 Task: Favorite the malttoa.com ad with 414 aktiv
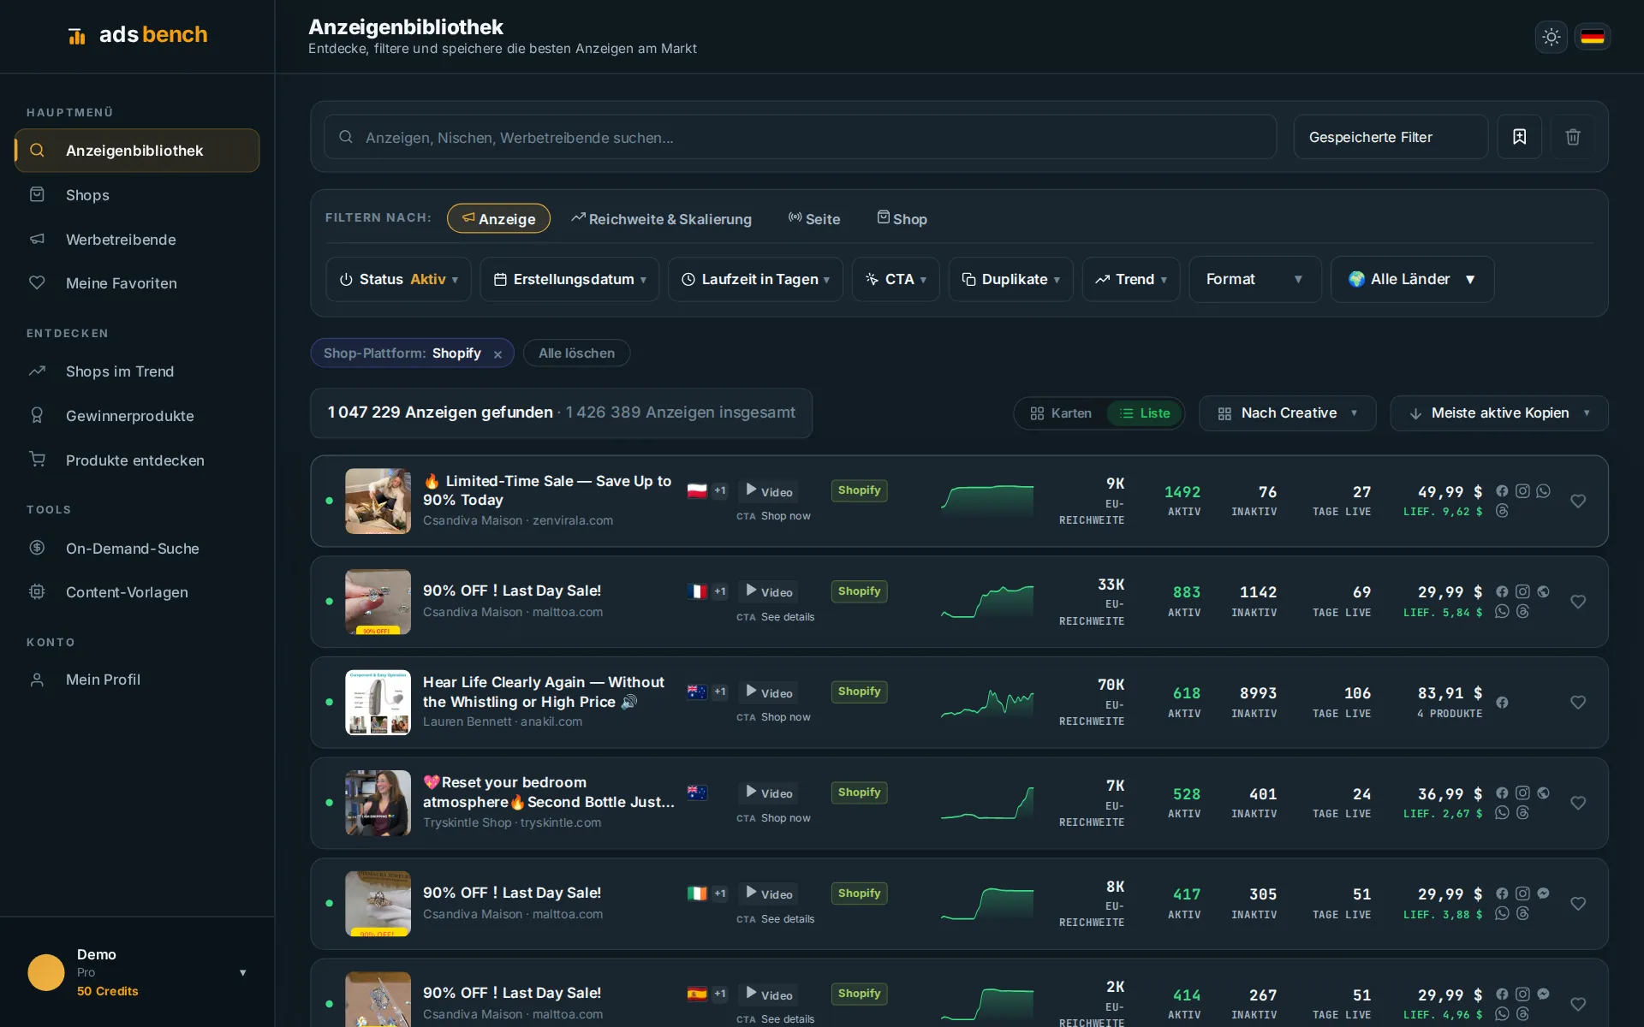point(1578,1005)
